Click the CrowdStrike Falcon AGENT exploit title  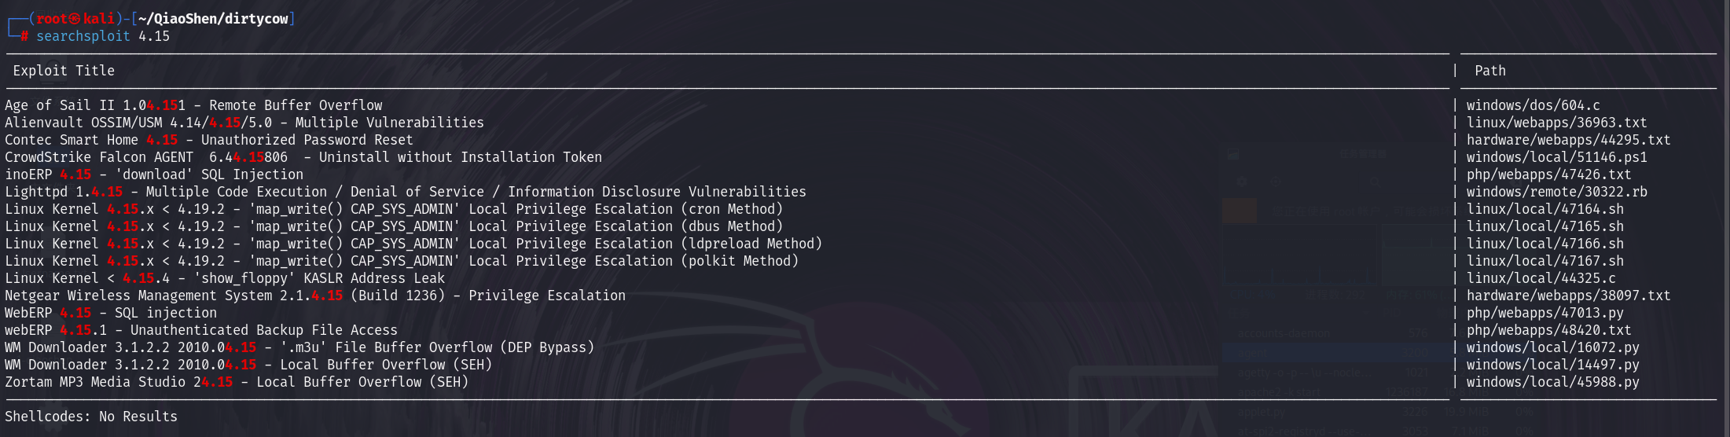(x=303, y=157)
